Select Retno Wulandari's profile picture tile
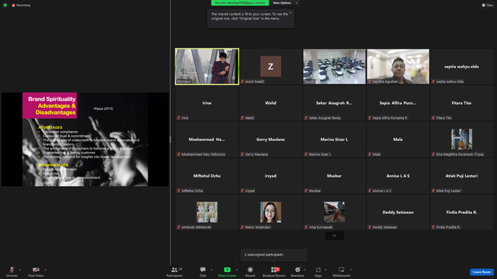The height and width of the screenshot is (279, 497). (270, 212)
